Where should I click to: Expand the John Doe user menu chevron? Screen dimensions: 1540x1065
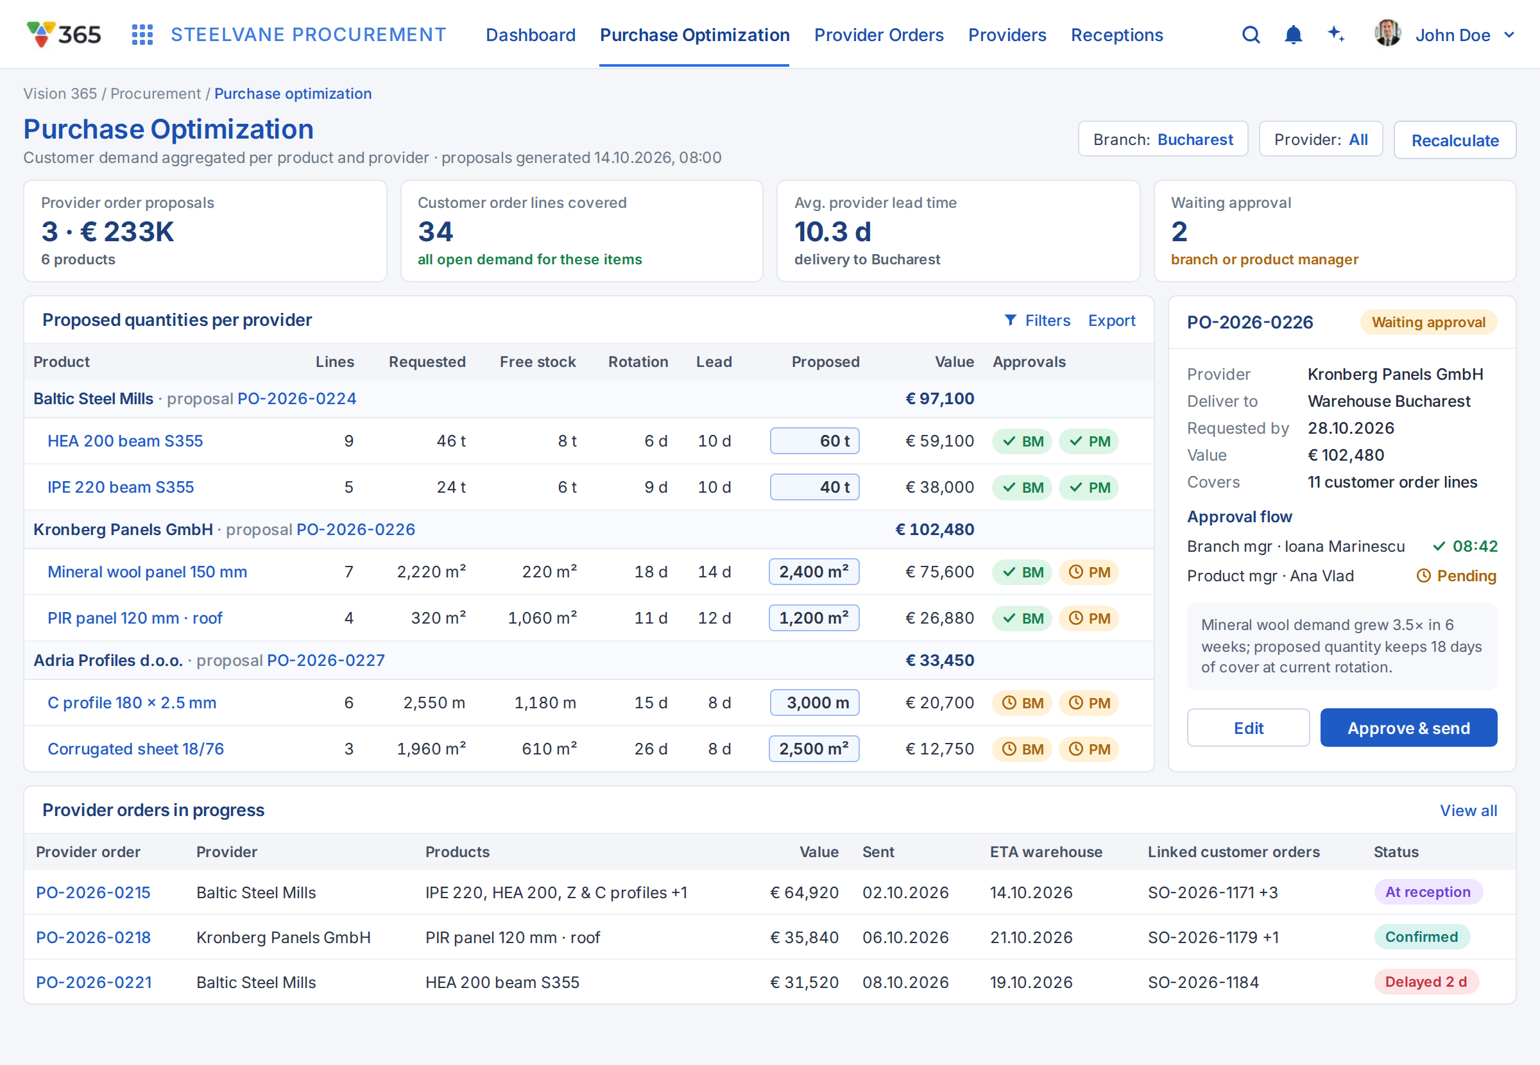pos(1509,35)
